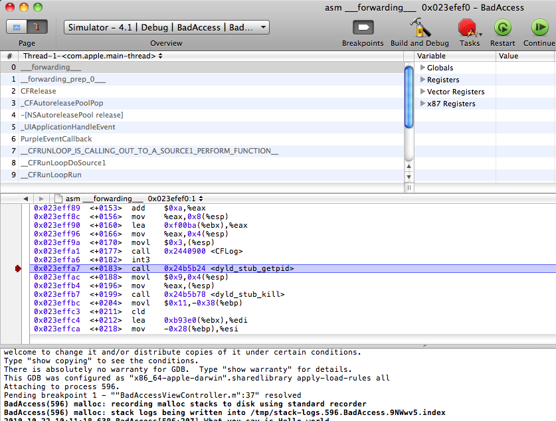Click the call 0x2440900 CFLog line
This screenshot has width=556, height=421.
pyautogui.click(x=293, y=251)
